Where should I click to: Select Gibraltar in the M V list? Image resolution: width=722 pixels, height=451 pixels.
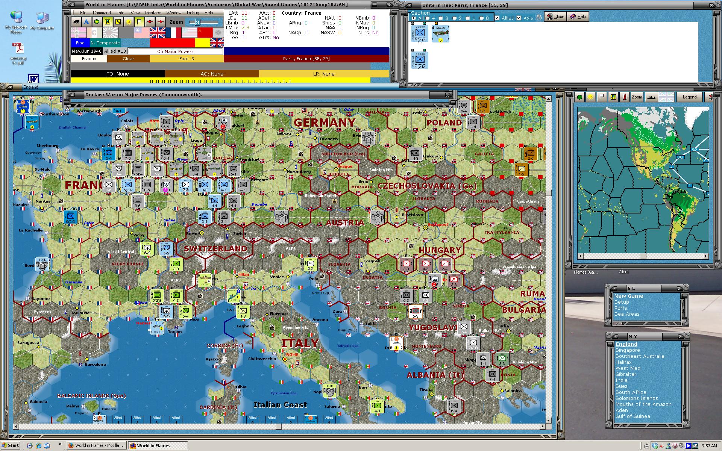coord(626,374)
